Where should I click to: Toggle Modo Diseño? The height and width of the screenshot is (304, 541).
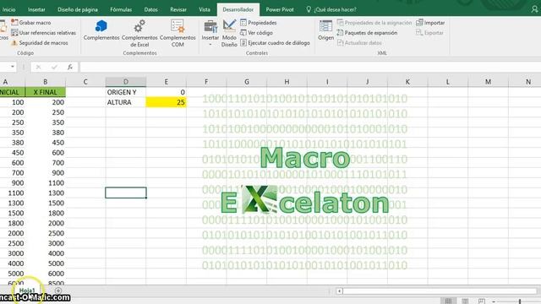click(x=229, y=33)
